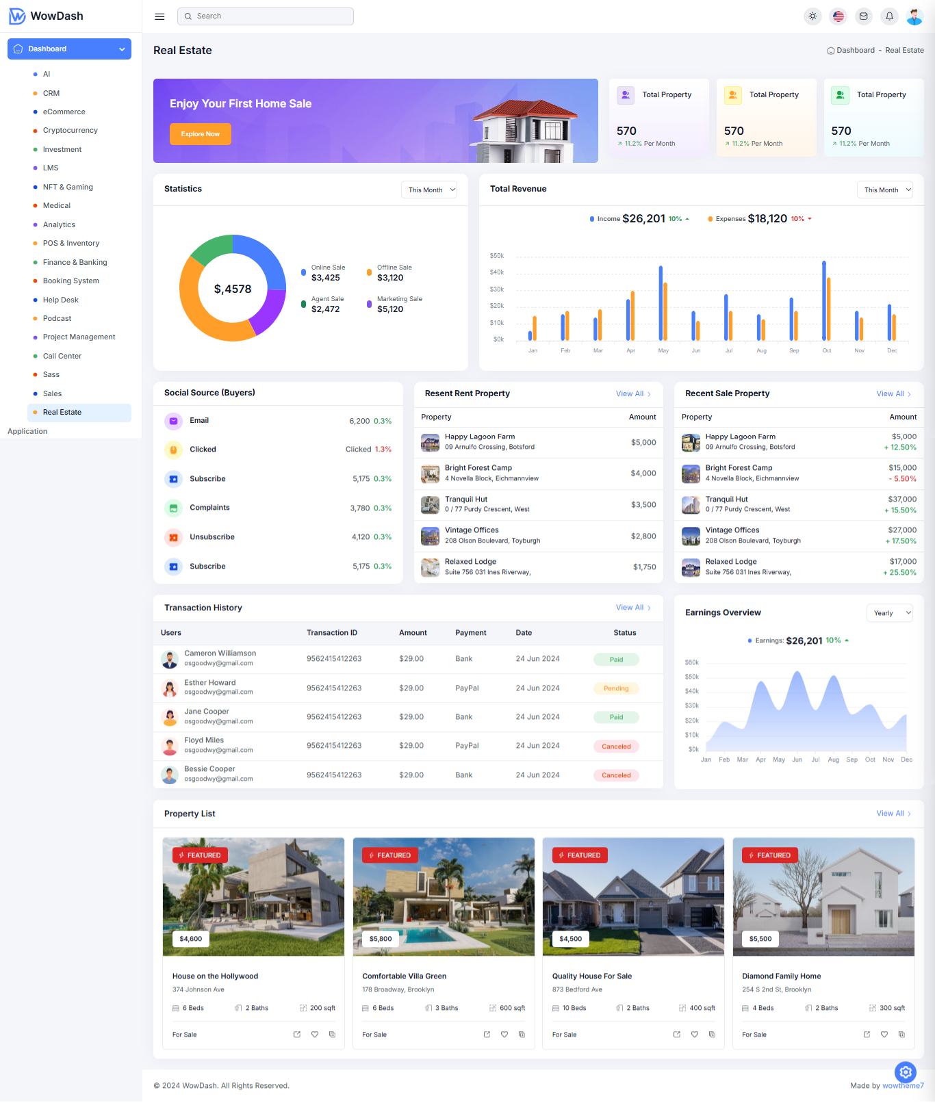Favorite House on the Hollywood with heart icon
935x1103 pixels.
tap(315, 1035)
